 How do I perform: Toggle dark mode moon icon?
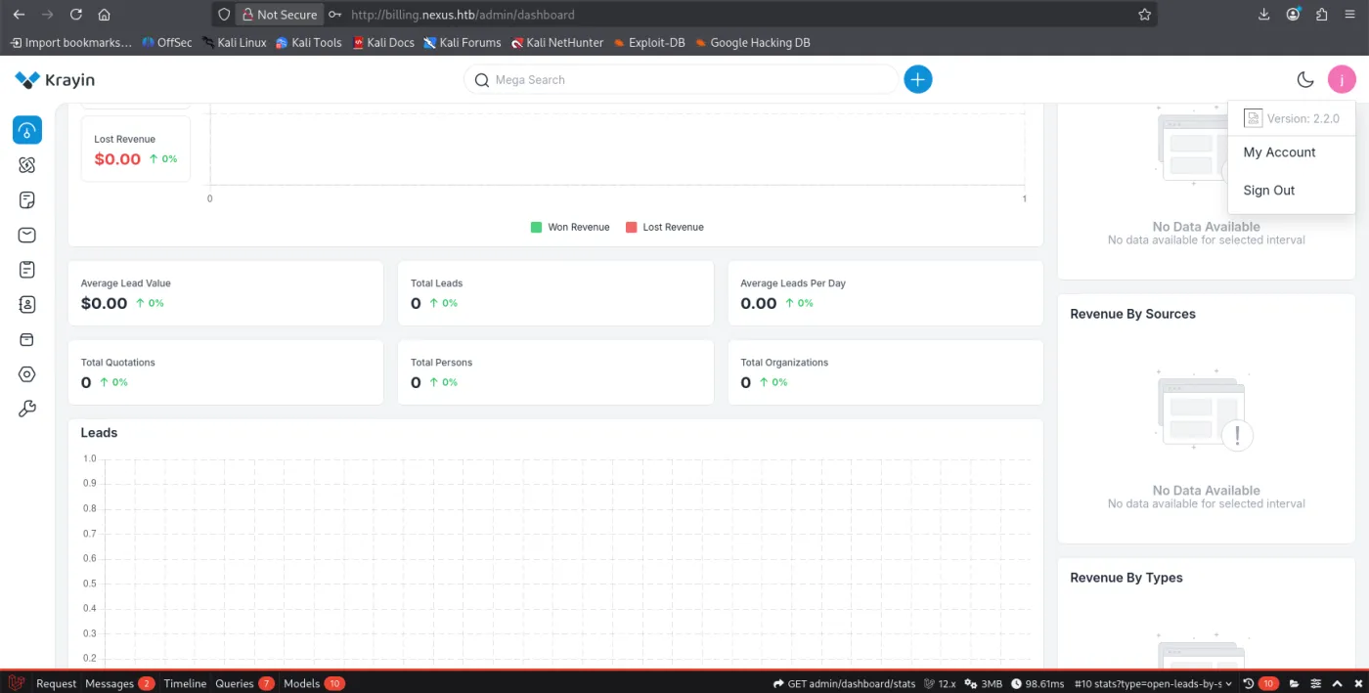[1304, 80]
